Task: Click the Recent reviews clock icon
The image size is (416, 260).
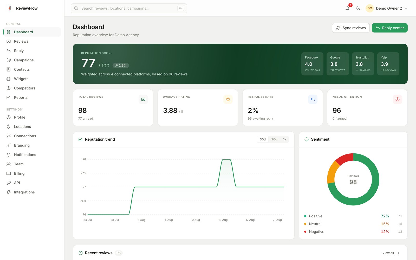Action: [81, 253]
